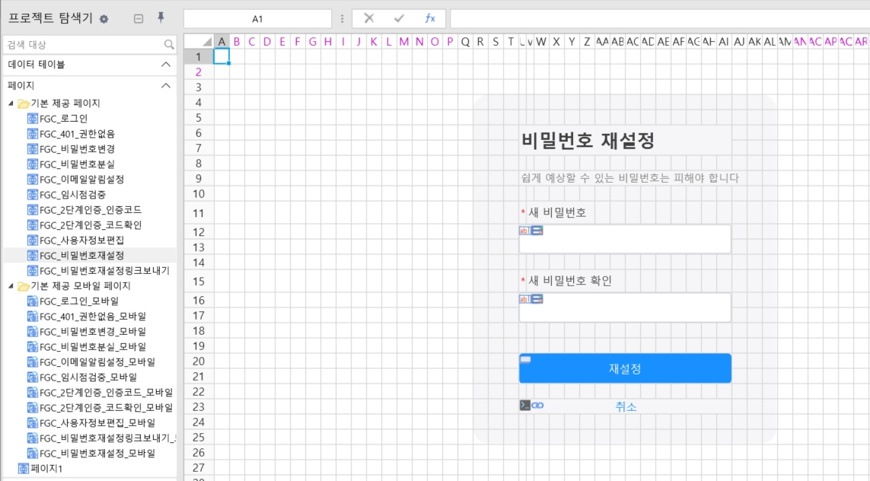The image size is (870, 481).
Task: Click the A1 cell name box
Action: [257, 19]
